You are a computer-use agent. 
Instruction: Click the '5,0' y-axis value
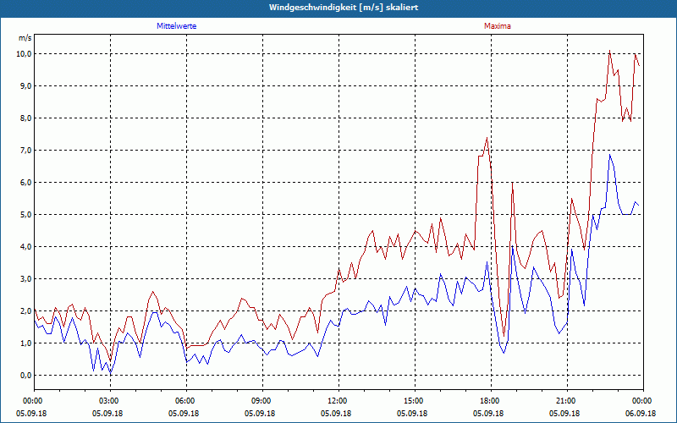click(26, 215)
